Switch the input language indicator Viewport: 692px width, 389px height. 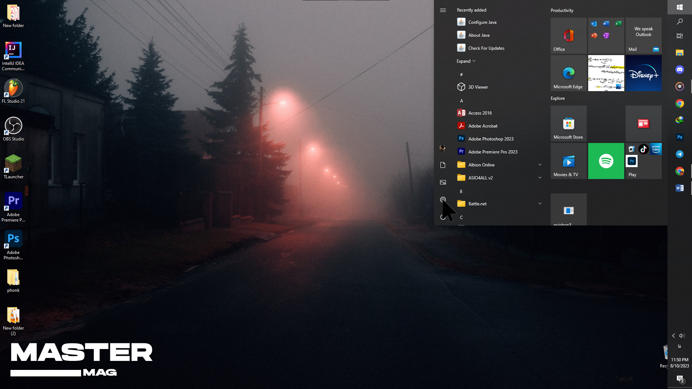pos(679,346)
